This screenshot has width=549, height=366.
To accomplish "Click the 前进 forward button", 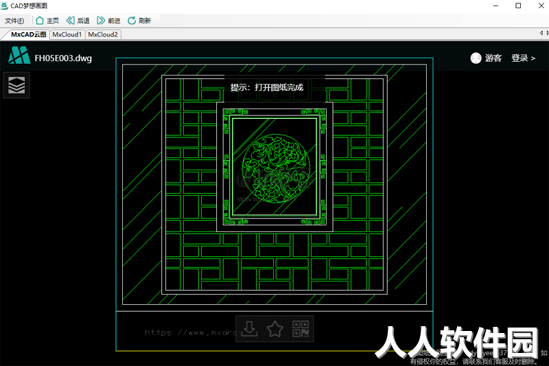I will tap(108, 21).
